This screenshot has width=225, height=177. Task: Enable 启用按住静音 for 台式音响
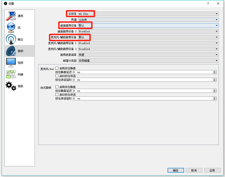57,87
